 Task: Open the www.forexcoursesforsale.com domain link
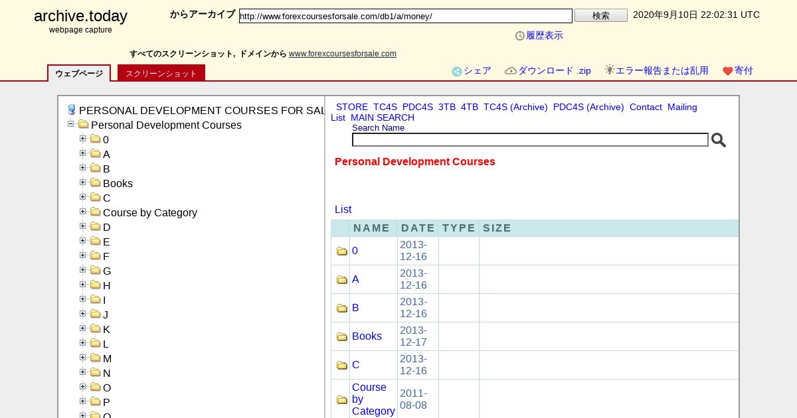click(x=342, y=54)
